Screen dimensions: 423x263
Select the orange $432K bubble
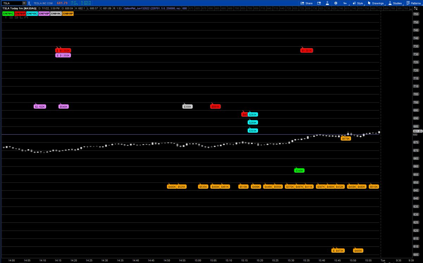340,187
